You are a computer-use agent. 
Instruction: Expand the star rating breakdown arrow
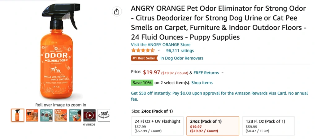click(x=159, y=50)
